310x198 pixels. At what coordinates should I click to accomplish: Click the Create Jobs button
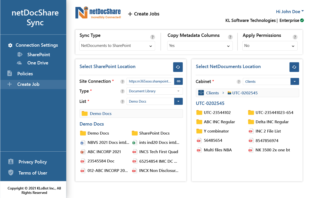(x=144, y=14)
